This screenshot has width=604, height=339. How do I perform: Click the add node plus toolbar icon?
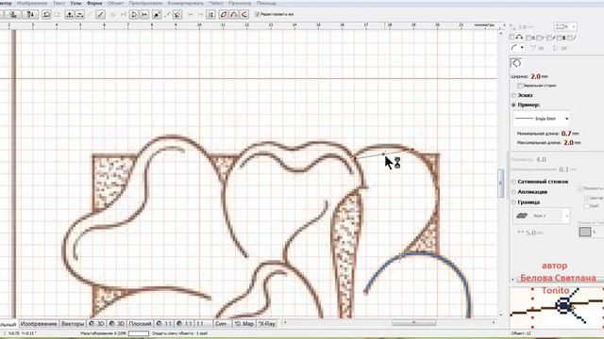[x=70, y=15]
